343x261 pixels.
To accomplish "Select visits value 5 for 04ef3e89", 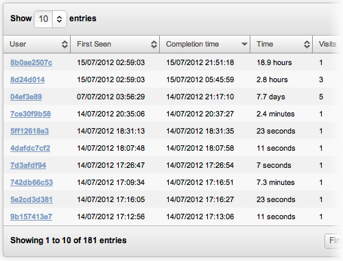I will point(321,97).
